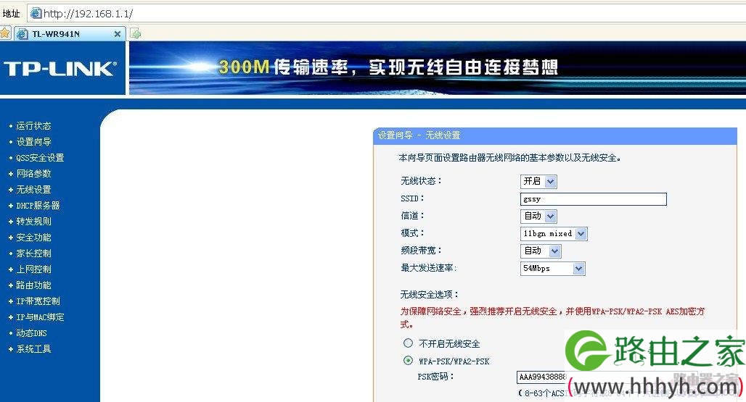
Task: Open the 模式 dropdown showing 11bgn mixed
Action: (554, 233)
